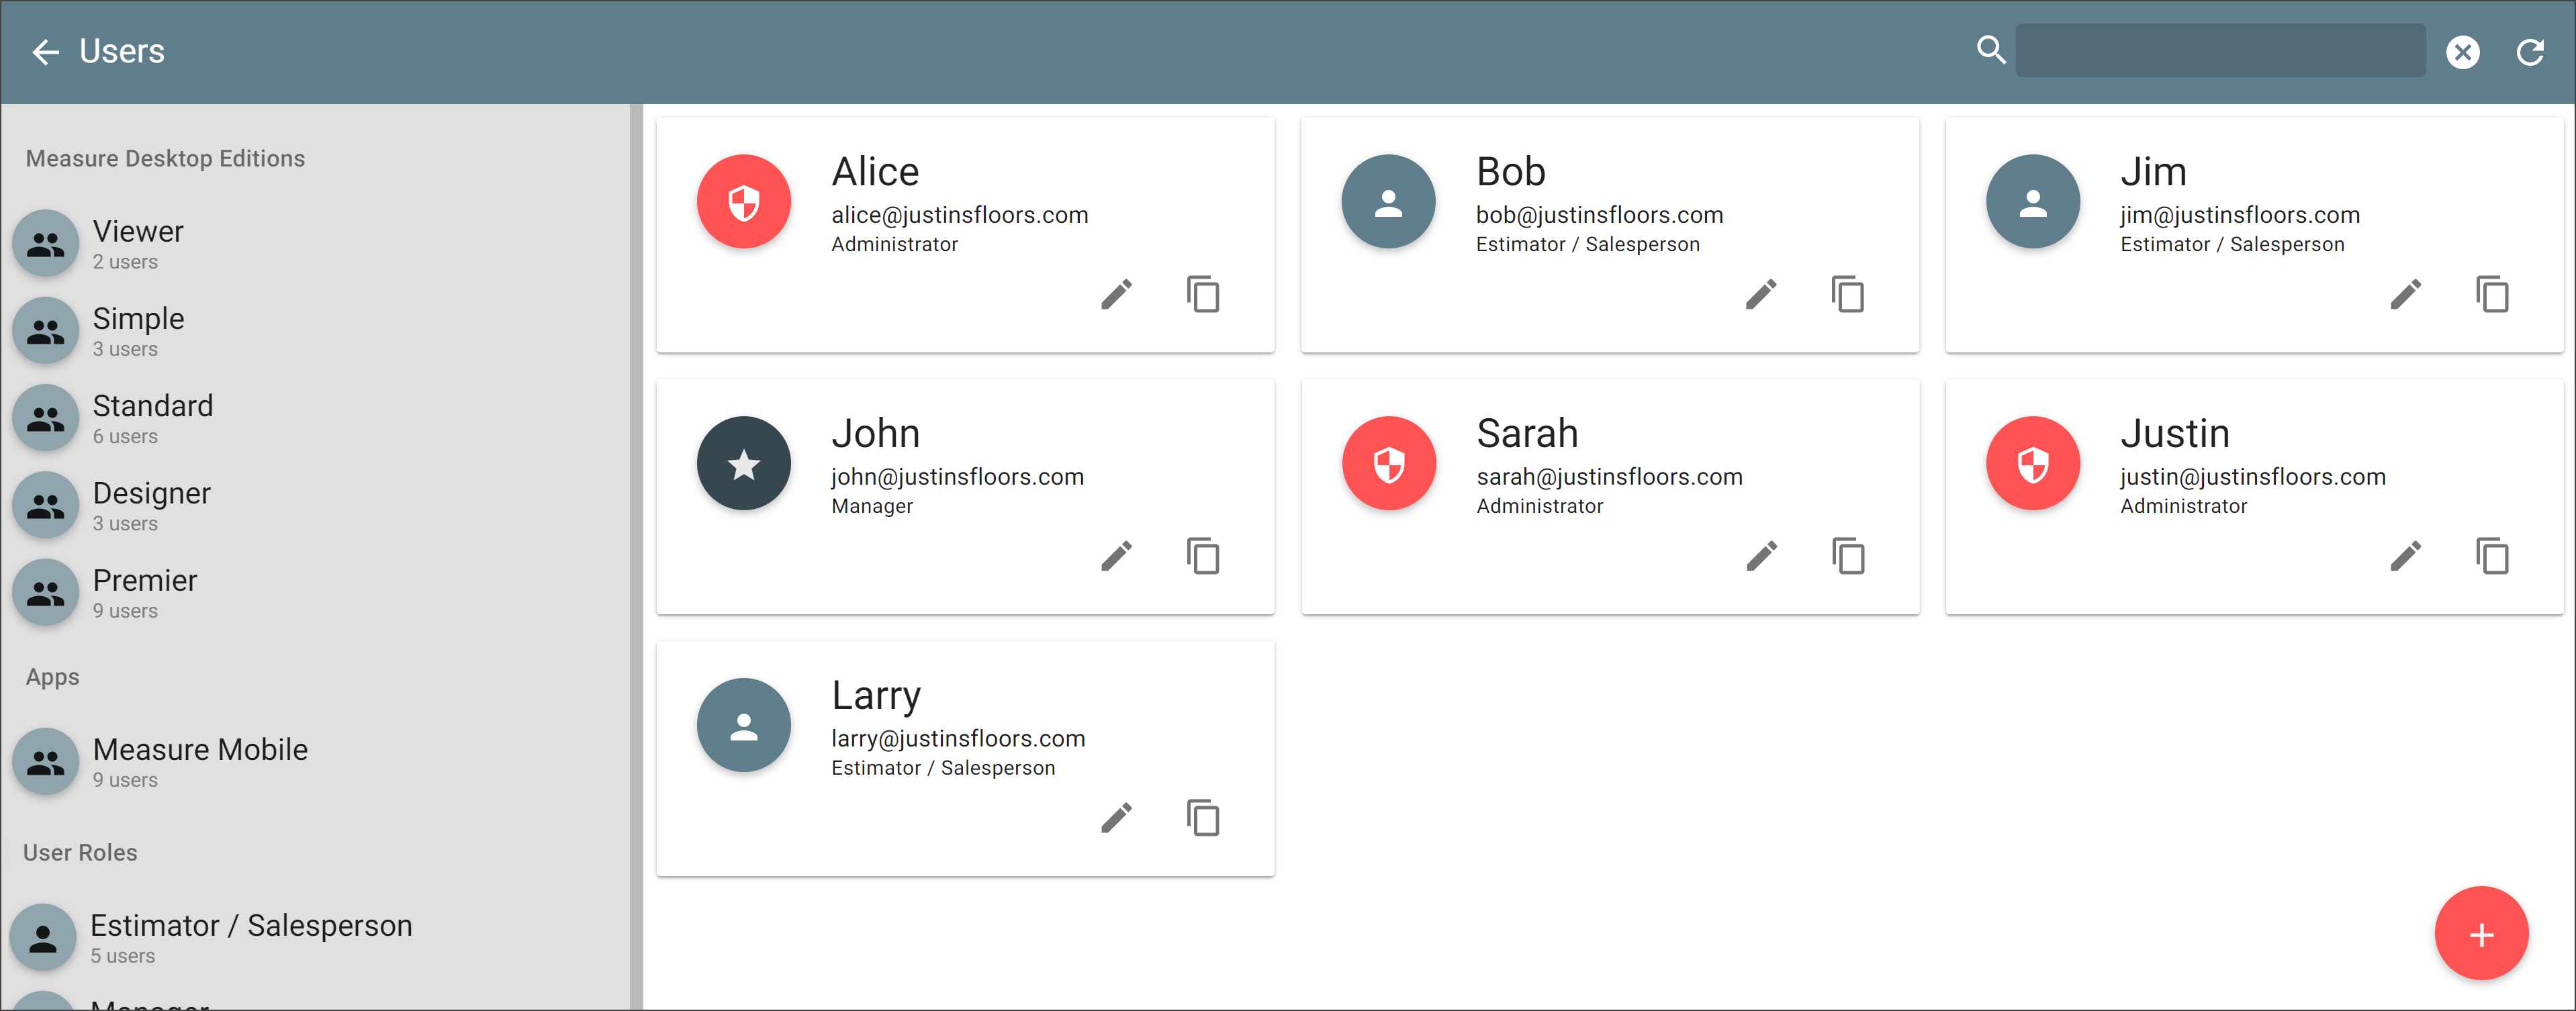Click Jim's person avatar

[2033, 202]
